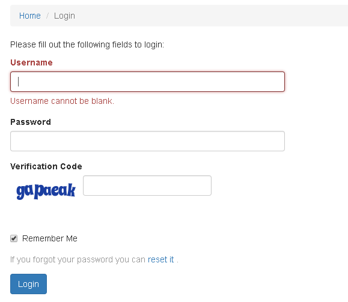Click the Username cannot be blank message
The width and height of the screenshot is (348, 302).
click(62, 101)
